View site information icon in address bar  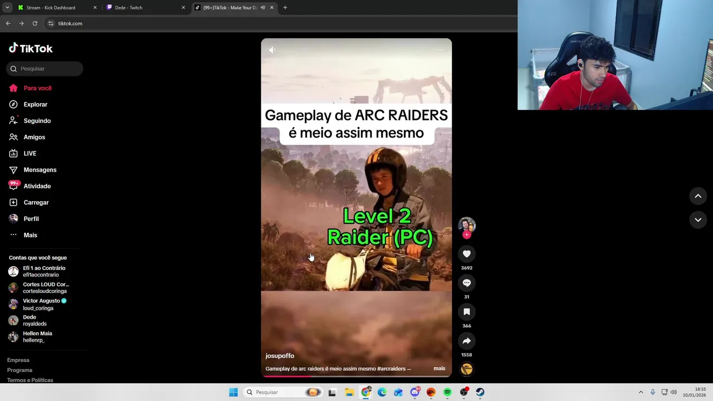click(51, 23)
